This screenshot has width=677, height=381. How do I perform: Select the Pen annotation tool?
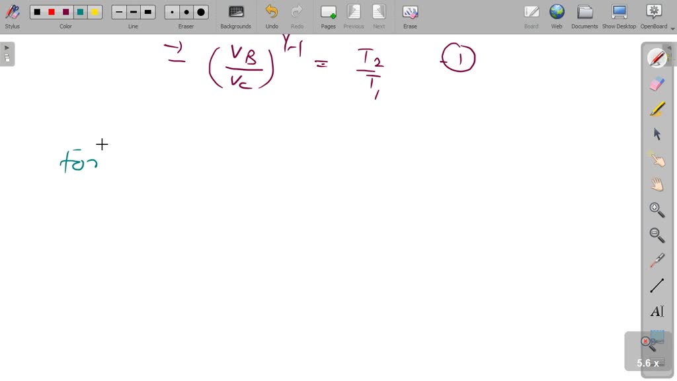[x=657, y=58]
